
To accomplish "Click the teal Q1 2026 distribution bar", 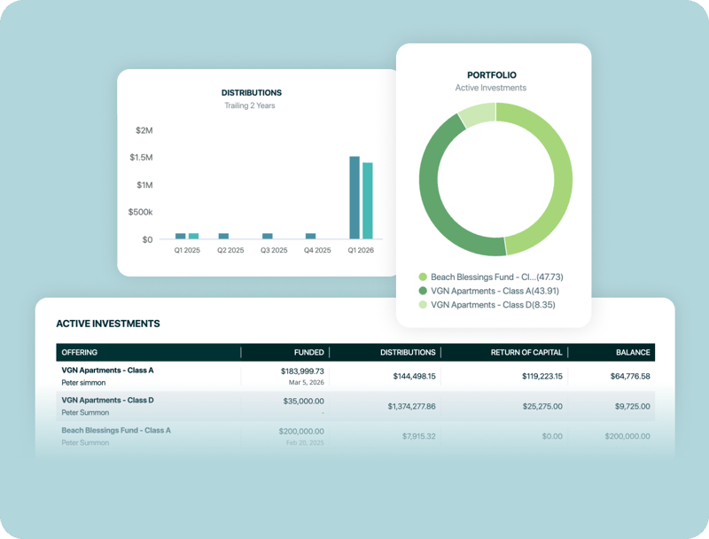I will (x=368, y=200).
